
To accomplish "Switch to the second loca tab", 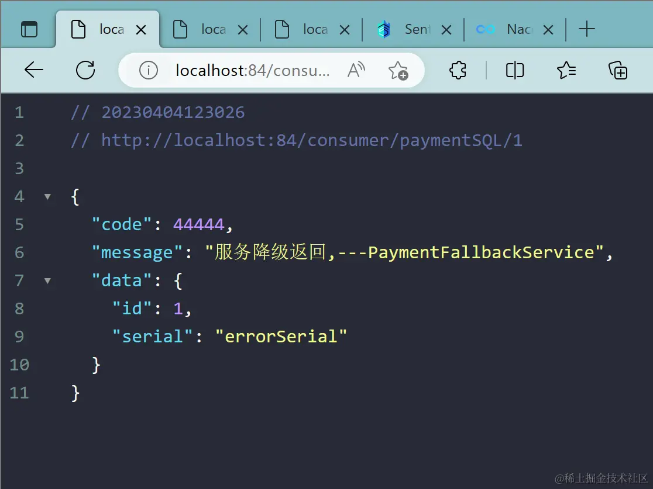I will [210, 29].
